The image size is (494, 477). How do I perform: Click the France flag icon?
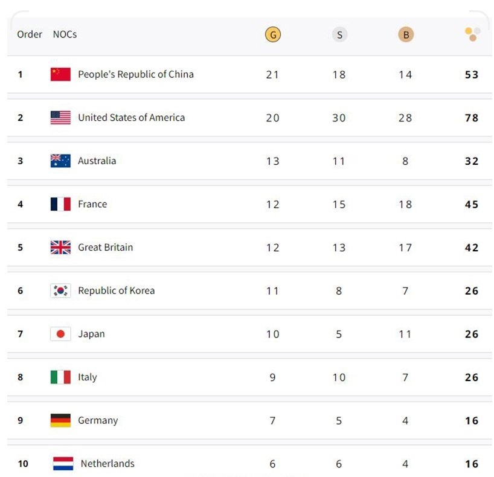click(x=60, y=204)
